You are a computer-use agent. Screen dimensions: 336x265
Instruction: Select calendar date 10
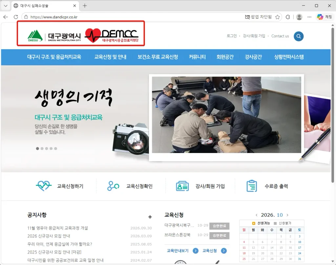coord(300,242)
